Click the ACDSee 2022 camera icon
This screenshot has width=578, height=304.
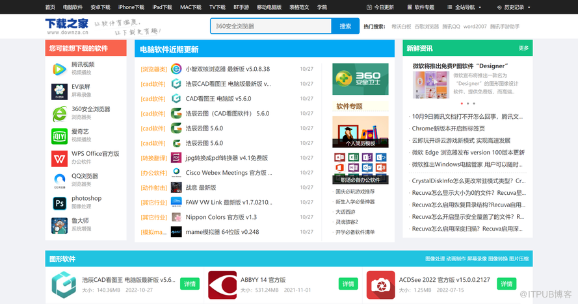click(x=381, y=285)
